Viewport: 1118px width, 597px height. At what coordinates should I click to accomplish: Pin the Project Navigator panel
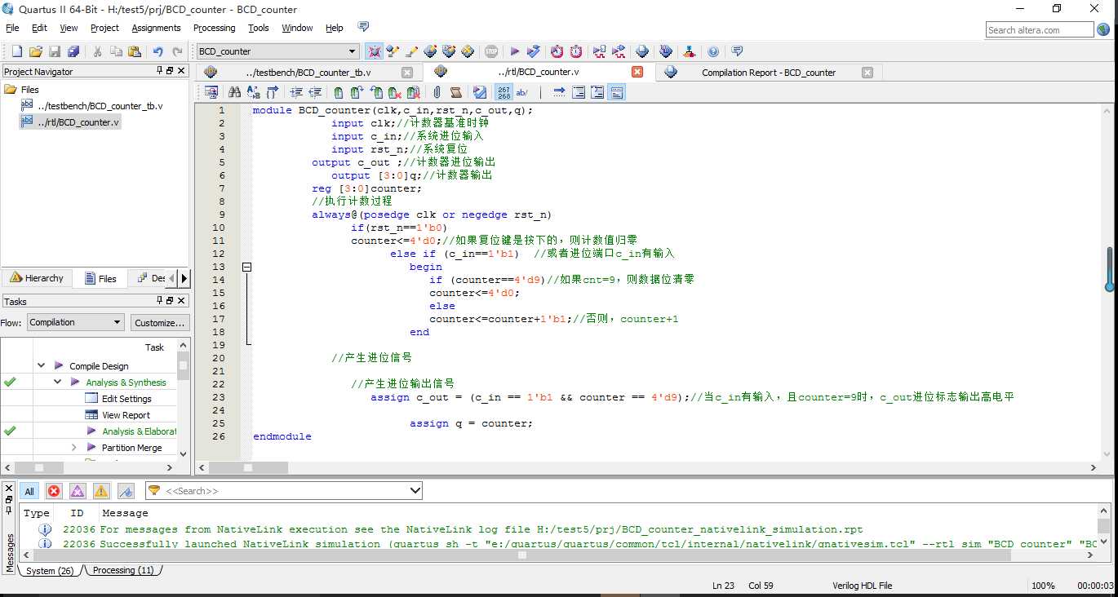[x=160, y=71]
